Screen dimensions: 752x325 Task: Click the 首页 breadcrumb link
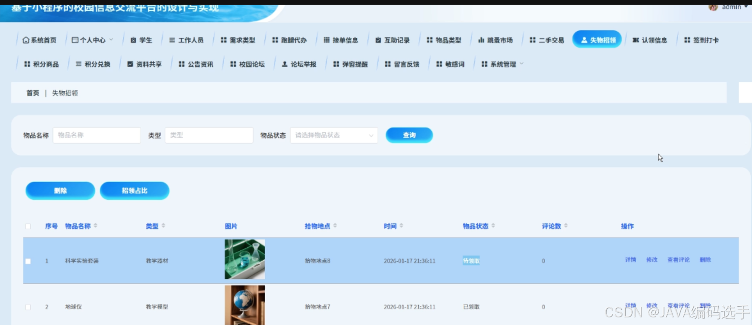pyautogui.click(x=33, y=93)
